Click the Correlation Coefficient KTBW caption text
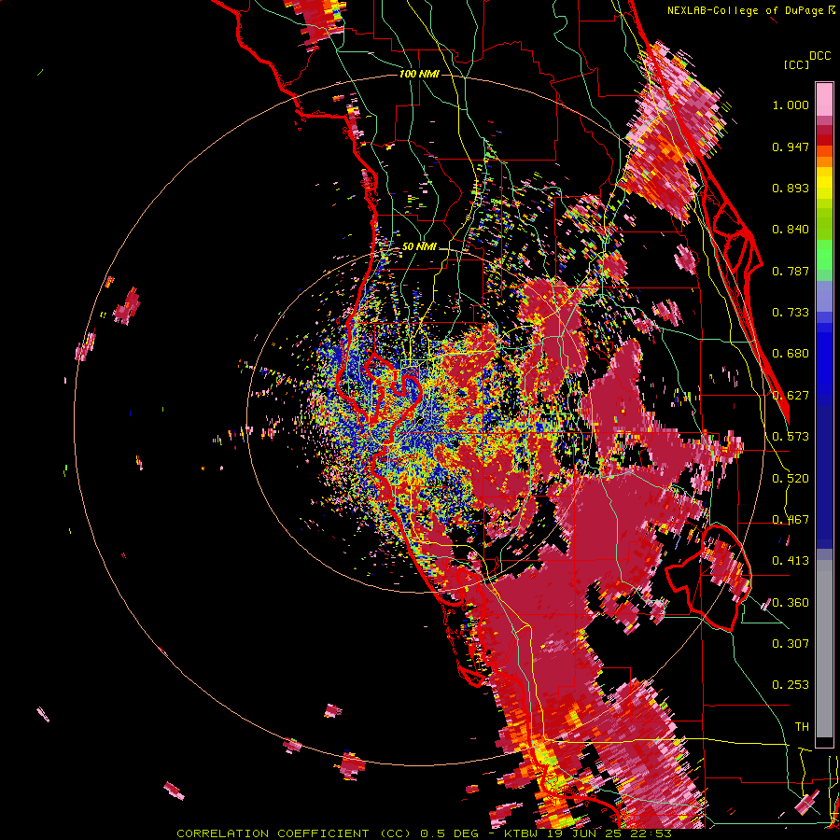The width and height of the screenshot is (840, 840). (x=424, y=833)
